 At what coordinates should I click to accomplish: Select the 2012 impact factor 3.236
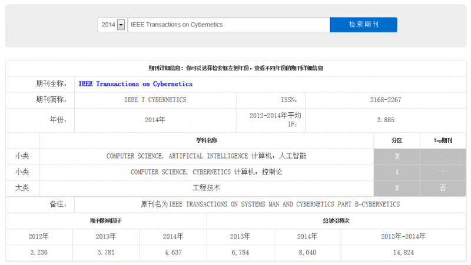coord(39,253)
